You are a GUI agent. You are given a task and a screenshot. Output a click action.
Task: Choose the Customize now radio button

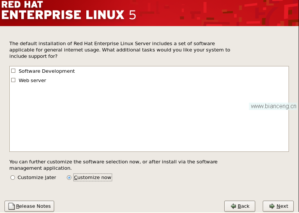coord(69,178)
